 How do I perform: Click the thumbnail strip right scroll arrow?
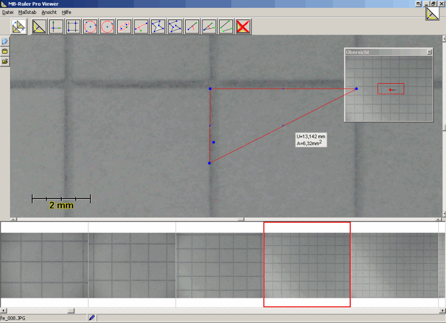coord(443,310)
